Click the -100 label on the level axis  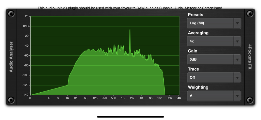tap(25, 75)
